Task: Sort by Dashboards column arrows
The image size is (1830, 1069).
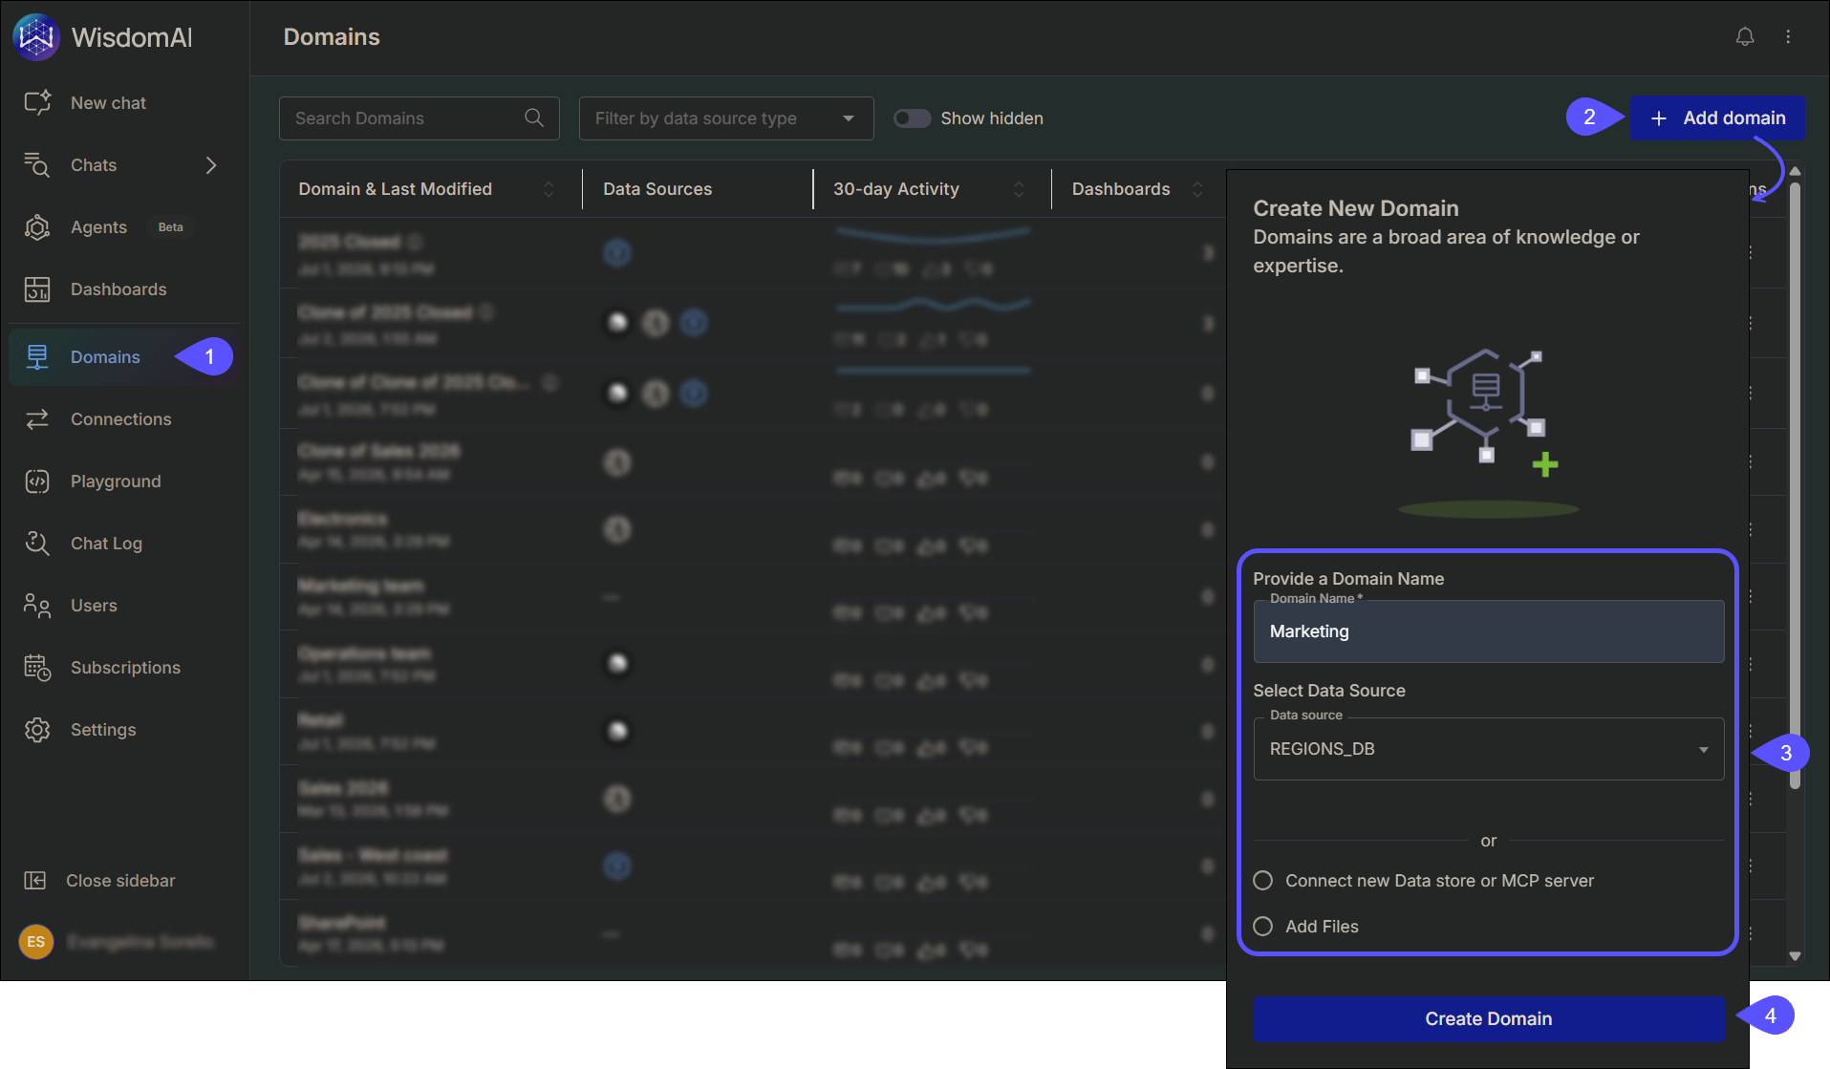Action: (x=1197, y=189)
